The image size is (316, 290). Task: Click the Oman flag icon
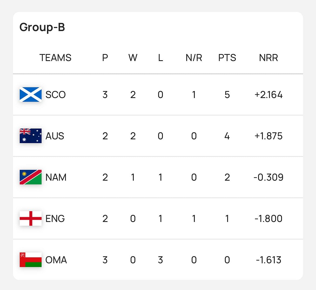31,260
